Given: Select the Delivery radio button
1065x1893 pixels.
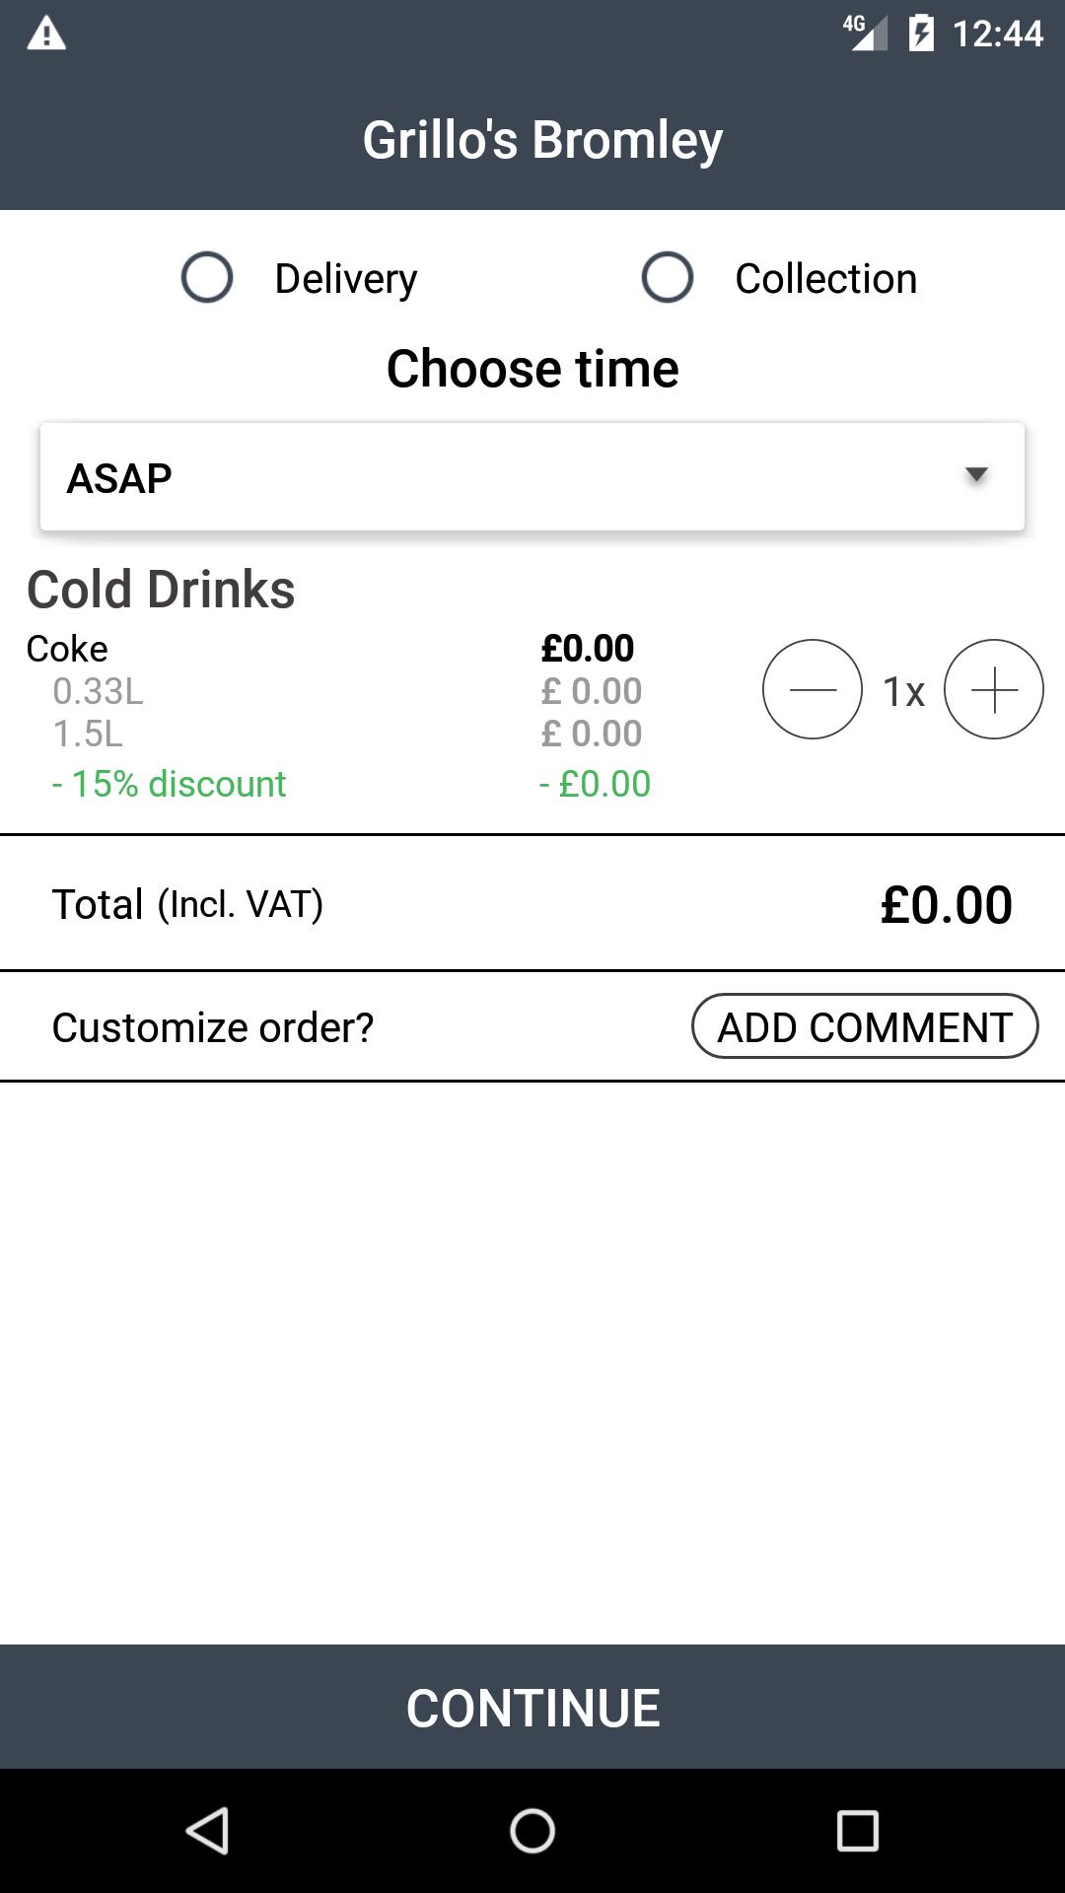Looking at the screenshot, I should coord(207,277).
